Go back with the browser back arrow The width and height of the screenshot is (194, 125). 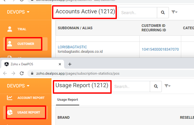click(5, 73)
